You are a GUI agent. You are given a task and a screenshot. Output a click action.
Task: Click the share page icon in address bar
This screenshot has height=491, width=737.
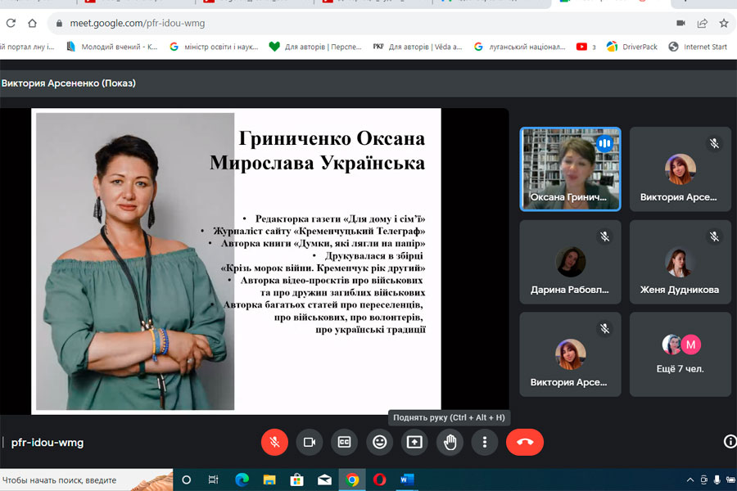(703, 23)
